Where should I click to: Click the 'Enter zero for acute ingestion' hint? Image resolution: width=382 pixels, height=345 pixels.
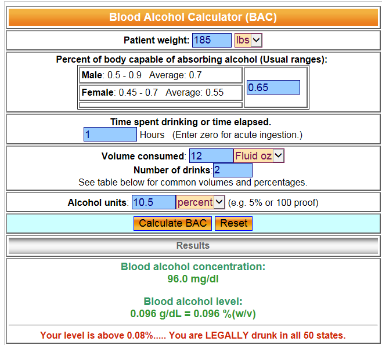(x=237, y=135)
